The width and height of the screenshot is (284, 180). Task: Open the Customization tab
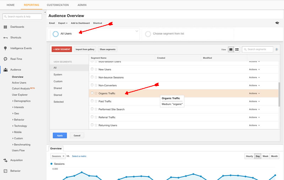58,5
